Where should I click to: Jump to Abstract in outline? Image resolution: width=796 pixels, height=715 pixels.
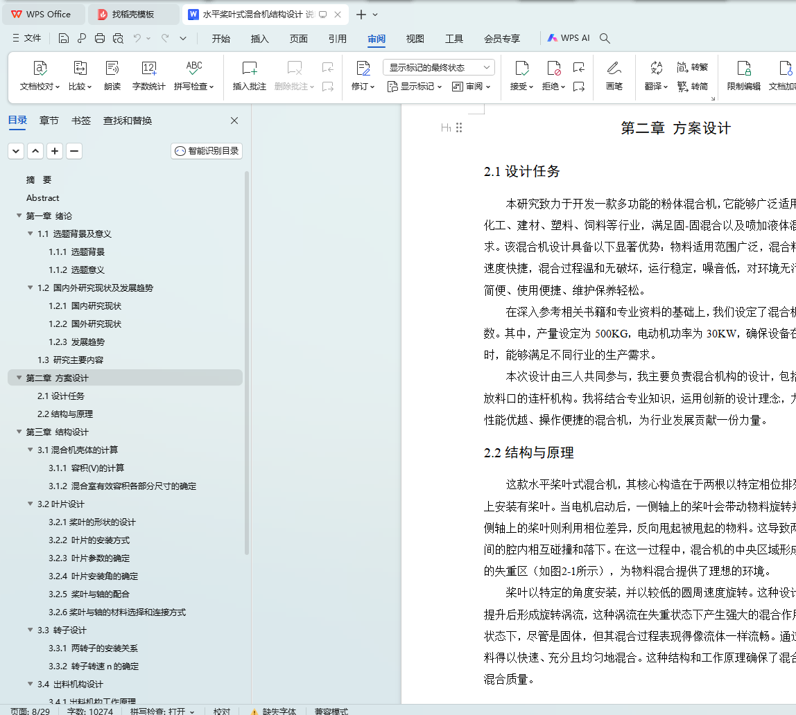[x=43, y=197]
